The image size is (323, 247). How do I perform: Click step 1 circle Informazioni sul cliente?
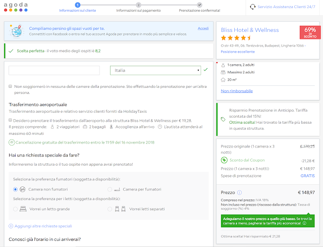click(77, 5)
